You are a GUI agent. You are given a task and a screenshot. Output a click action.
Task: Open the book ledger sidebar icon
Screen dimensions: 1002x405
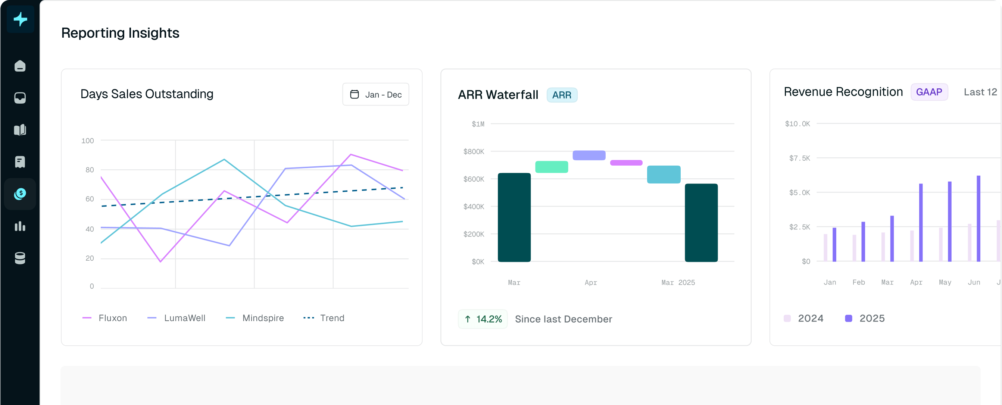20,130
